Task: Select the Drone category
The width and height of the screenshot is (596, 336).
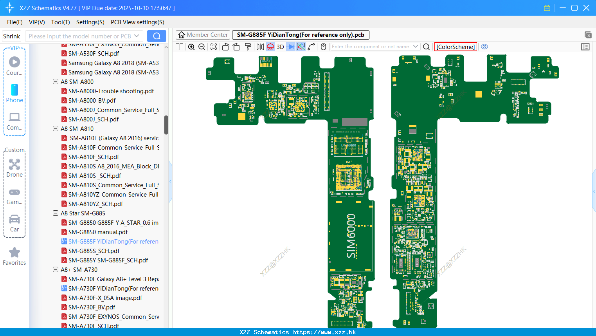Action: (14, 168)
